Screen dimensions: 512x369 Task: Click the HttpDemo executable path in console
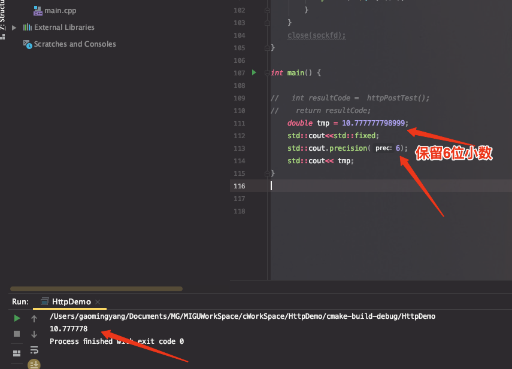[x=243, y=316]
